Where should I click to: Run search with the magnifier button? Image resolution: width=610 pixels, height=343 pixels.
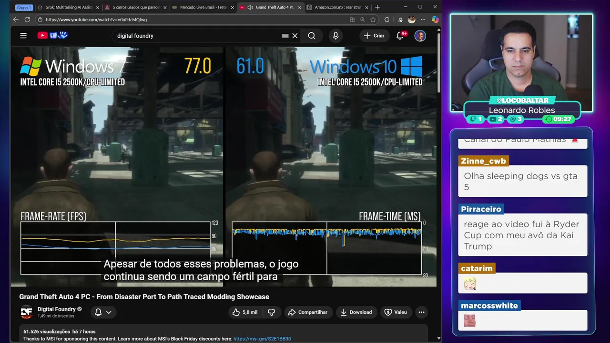[x=312, y=36]
